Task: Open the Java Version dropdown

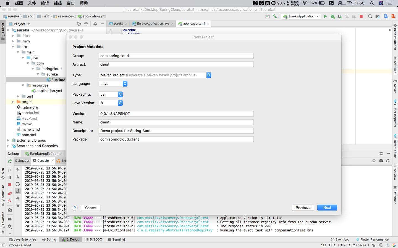Action: pyautogui.click(x=111, y=103)
